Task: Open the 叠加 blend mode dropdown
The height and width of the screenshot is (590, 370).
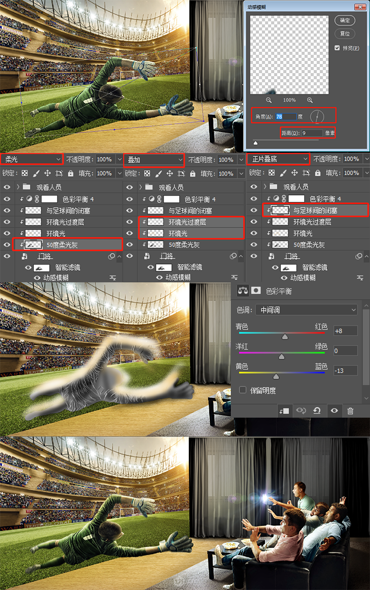Action: click(154, 160)
